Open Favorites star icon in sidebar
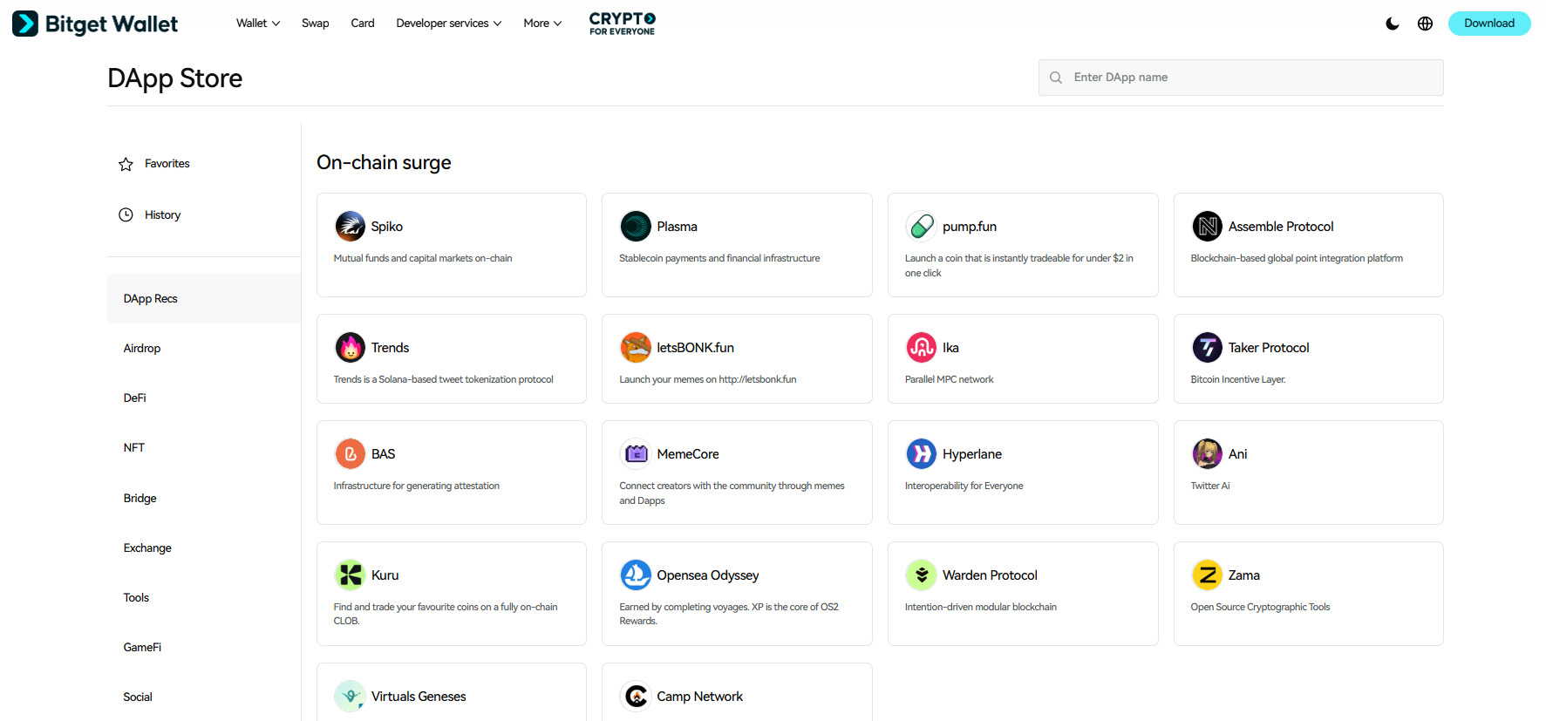The image size is (1546, 721). [x=126, y=164]
